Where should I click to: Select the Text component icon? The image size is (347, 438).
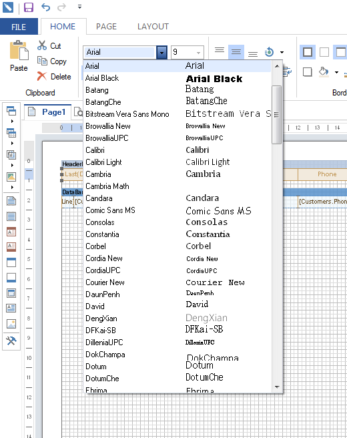[x=11, y=308]
